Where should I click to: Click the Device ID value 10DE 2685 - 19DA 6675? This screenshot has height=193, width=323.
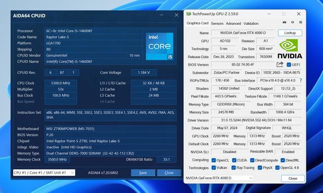[x=282, y=73]
